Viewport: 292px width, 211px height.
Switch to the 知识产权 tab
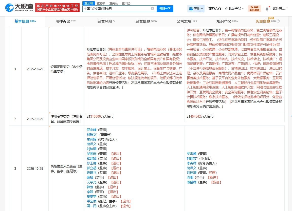(x=224, y=21)
